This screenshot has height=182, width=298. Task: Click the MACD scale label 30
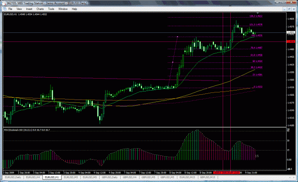(x=288, y=141)
